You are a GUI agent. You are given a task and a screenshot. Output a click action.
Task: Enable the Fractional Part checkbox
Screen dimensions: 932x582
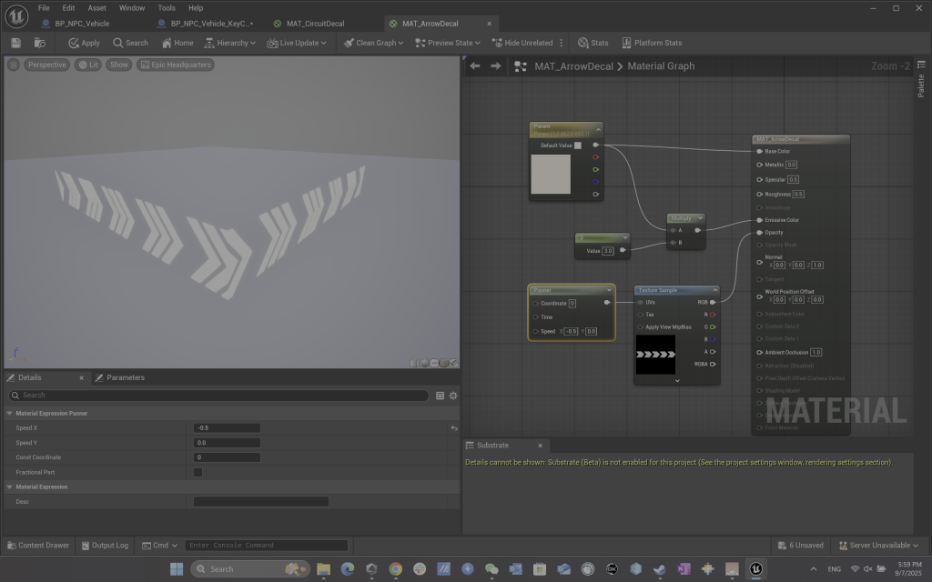tap(198, 472)
